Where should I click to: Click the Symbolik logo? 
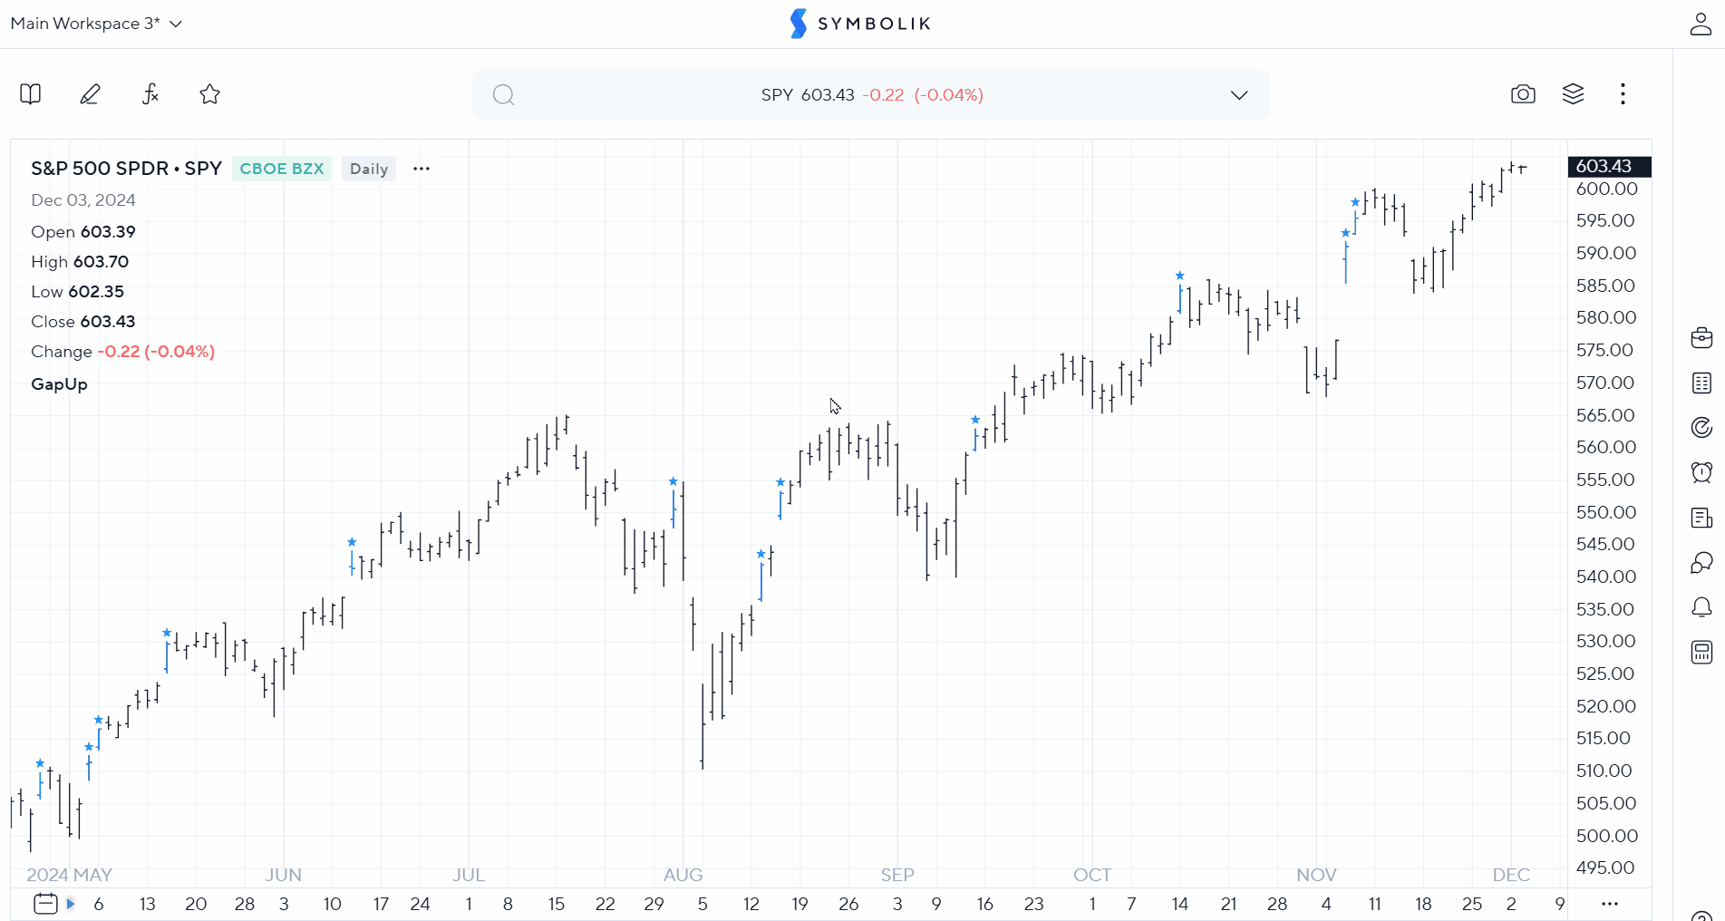861,24
